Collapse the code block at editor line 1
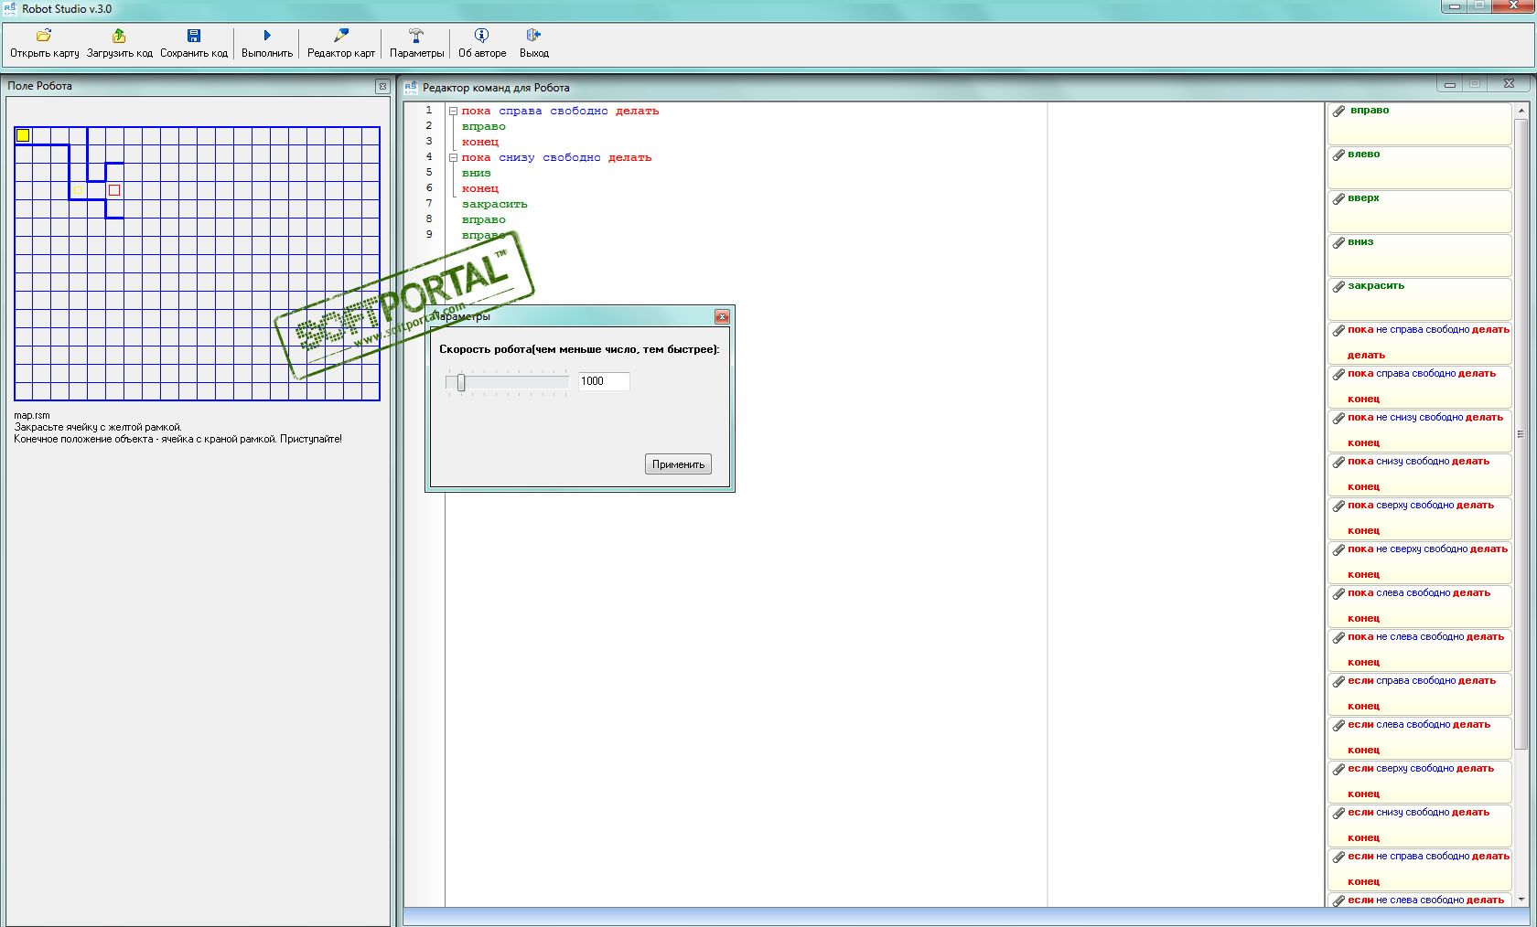This screenshot has width=1537, height=927. tap(453, 112)
